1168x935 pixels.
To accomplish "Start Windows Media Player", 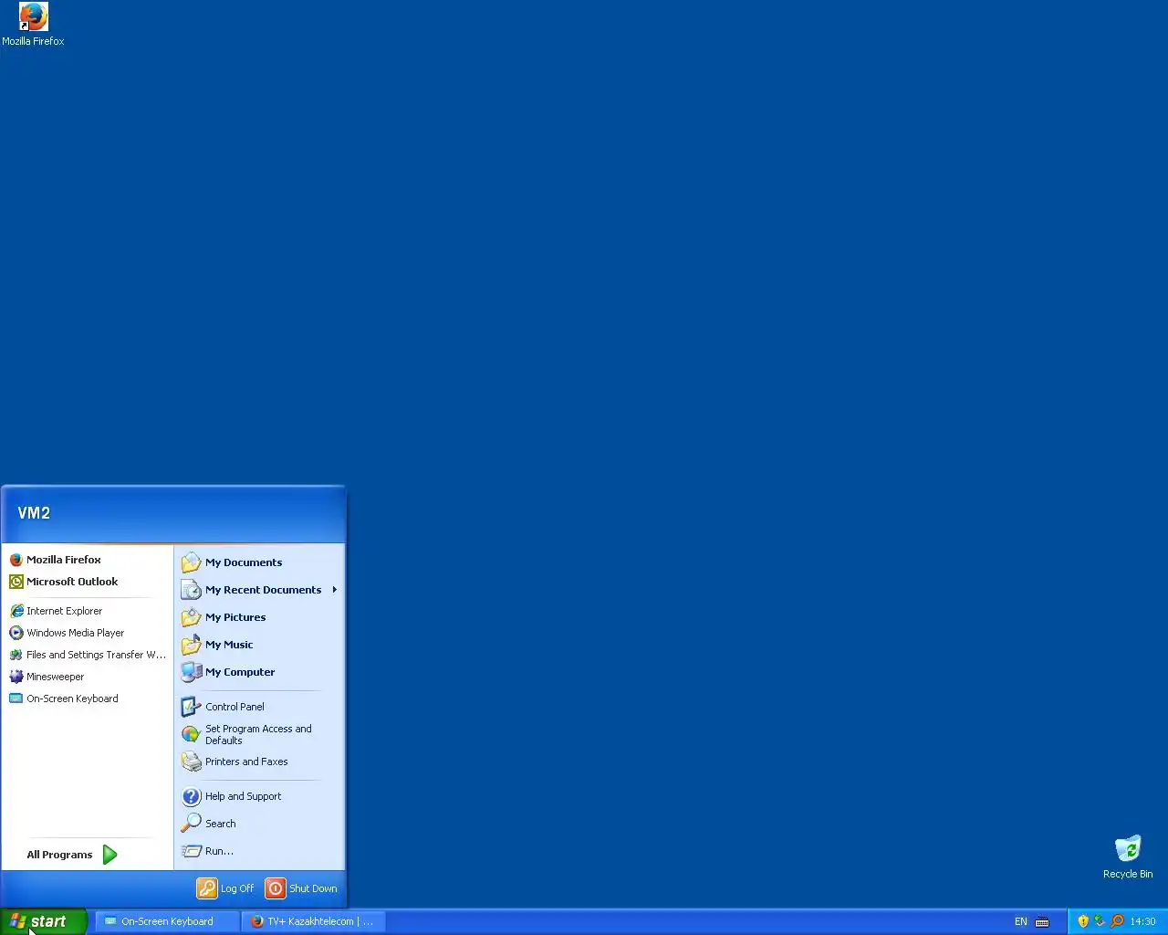I will tap(88, 633).
